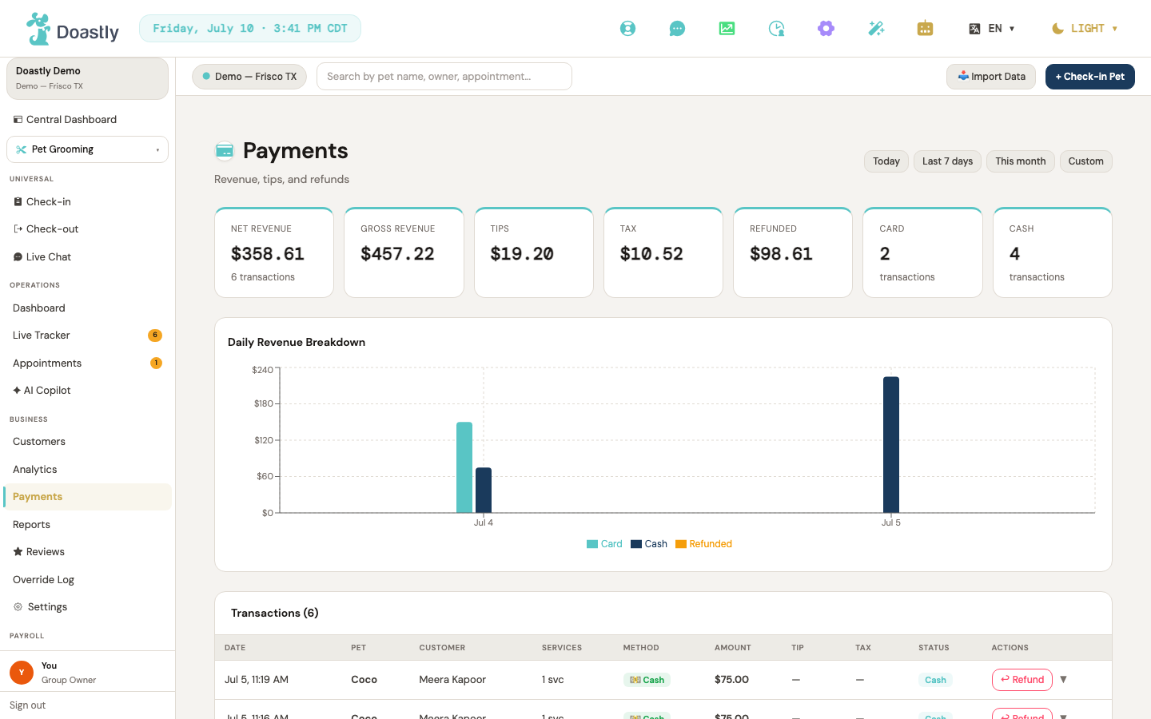Viewport: 1151px width, 719px height.
Task: Click the Import Data icon
Action: (x=963, y=77)
